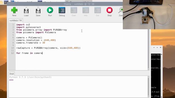Click the 'rawCapture' line of code
Screen dimensions: 175x98
[48, 48]
